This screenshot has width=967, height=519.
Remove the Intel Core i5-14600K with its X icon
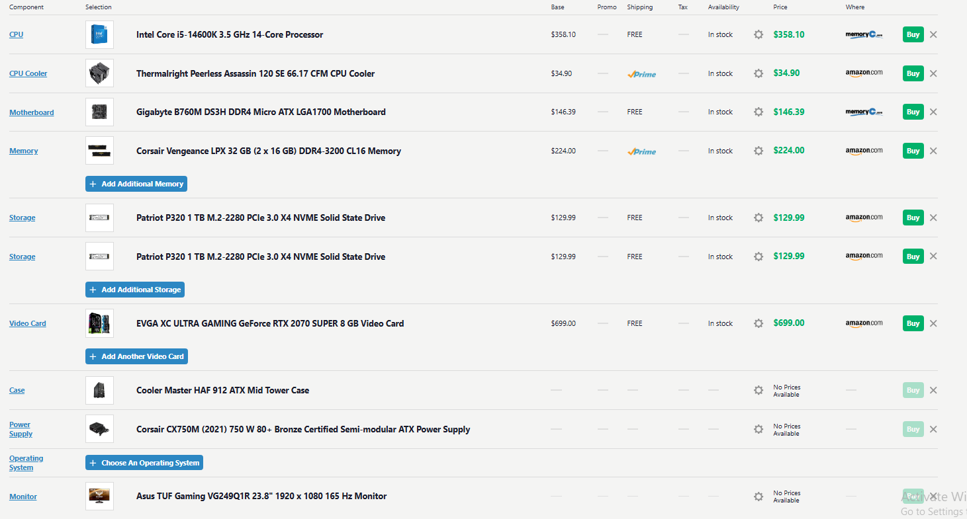(933, 34)
